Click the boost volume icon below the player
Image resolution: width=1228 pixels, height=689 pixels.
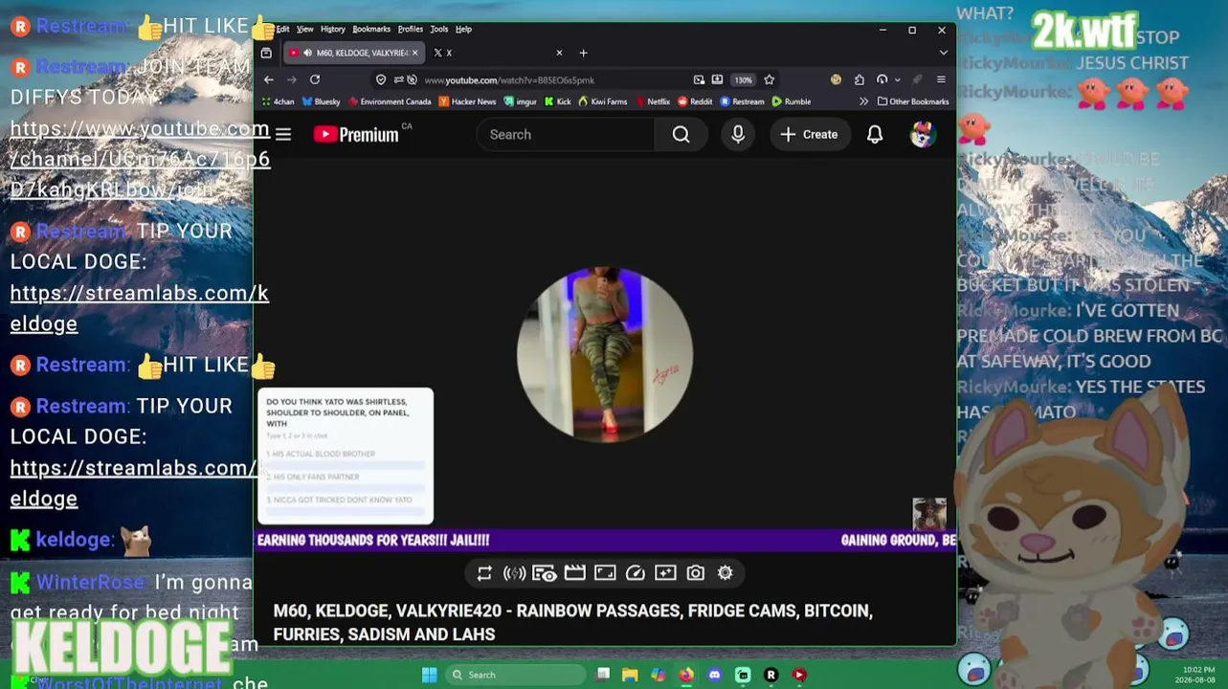coord(514,573)
